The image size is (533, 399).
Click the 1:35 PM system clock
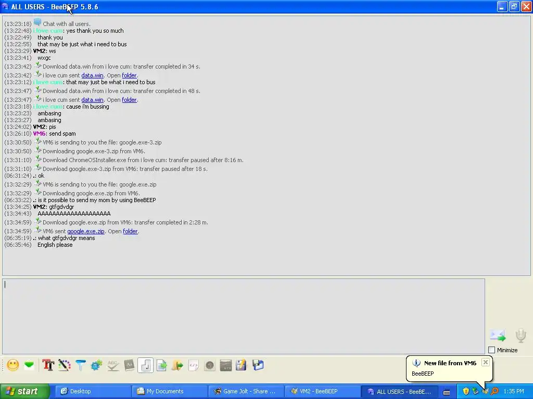[514, 392]
